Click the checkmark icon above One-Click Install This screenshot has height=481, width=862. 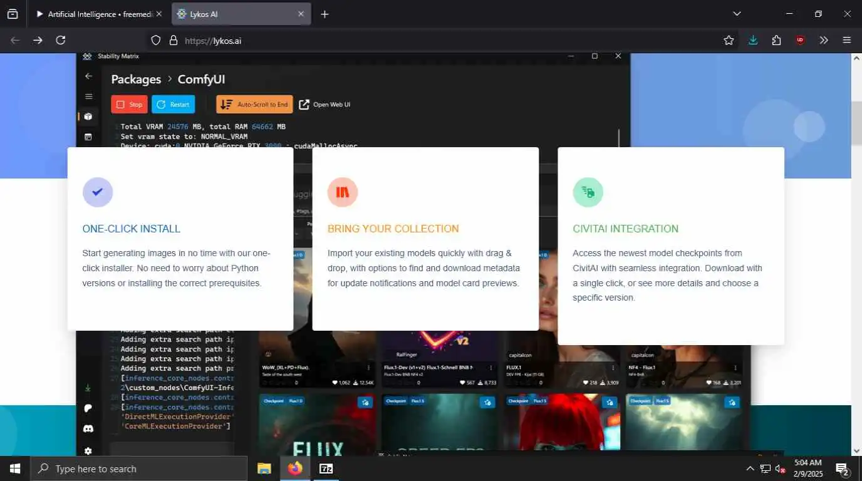coord(98,192)
